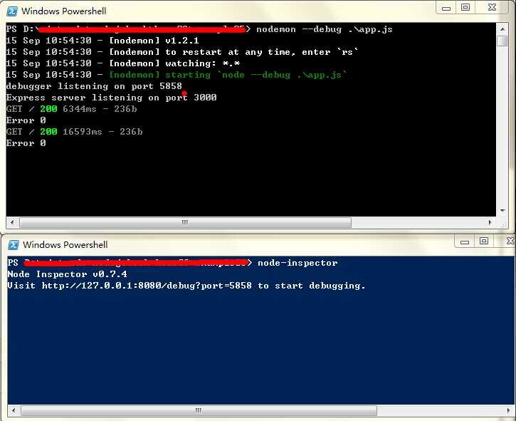516x421 pixels.
Task: Click 'Express server listening on port 3000'
Action: click(111, 98)
